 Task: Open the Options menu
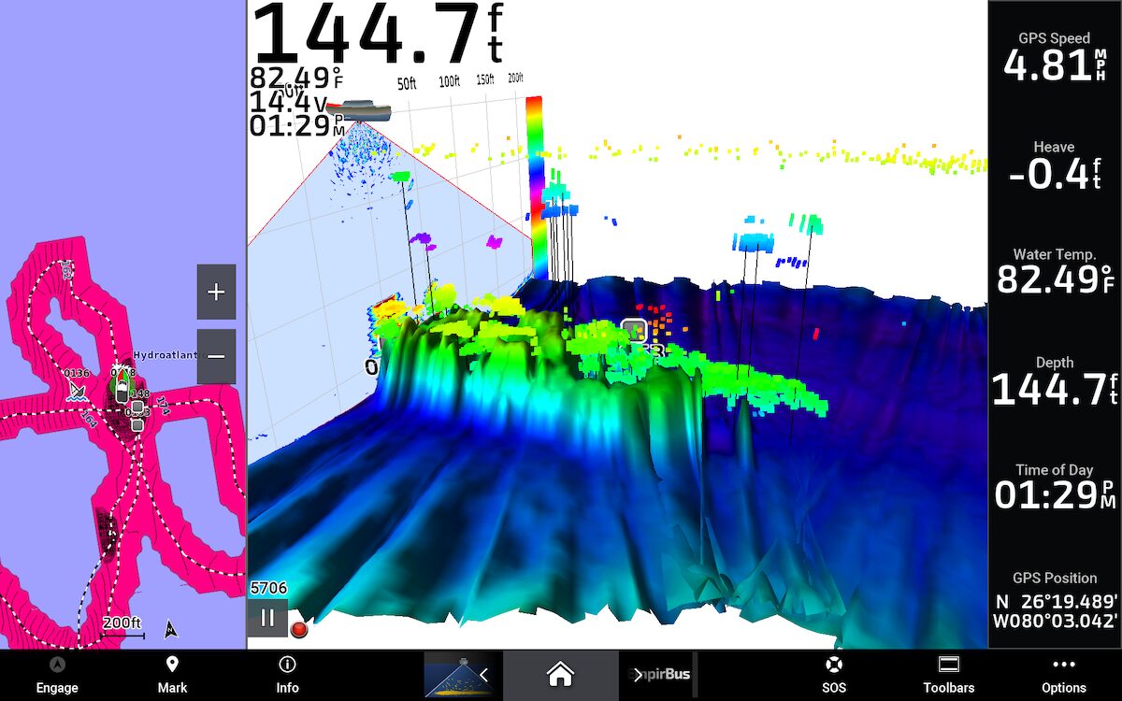pos(1063,674)
